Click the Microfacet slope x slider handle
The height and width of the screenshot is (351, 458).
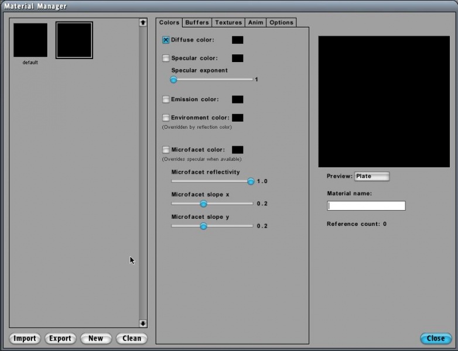(203, 204)
